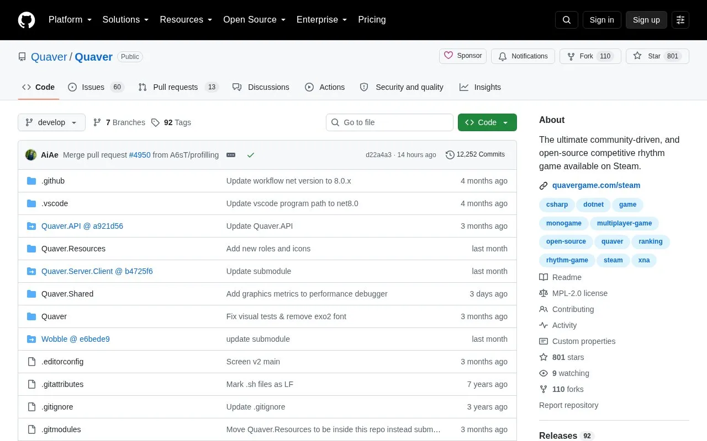Click the green check status icon
The image size is (707, 441).
(x=251, y=155)
